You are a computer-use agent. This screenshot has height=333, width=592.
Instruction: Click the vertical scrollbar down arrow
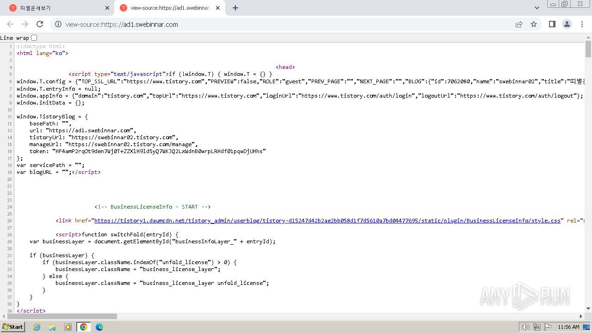[x=588, y=309]
